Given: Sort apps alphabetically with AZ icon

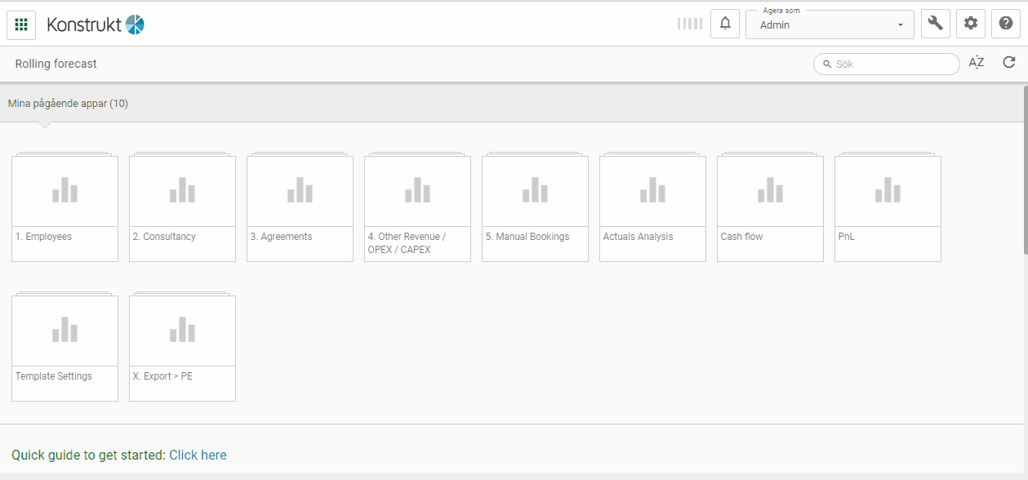Looking at the screenshot, I should click(977, 63).
